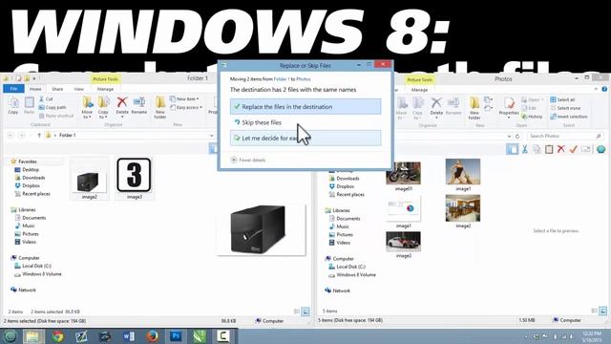Click New folder icon in Folder 1 ribbon
Image resolution: width=611 pixels, height=344 pixels.
coord(160,107)
